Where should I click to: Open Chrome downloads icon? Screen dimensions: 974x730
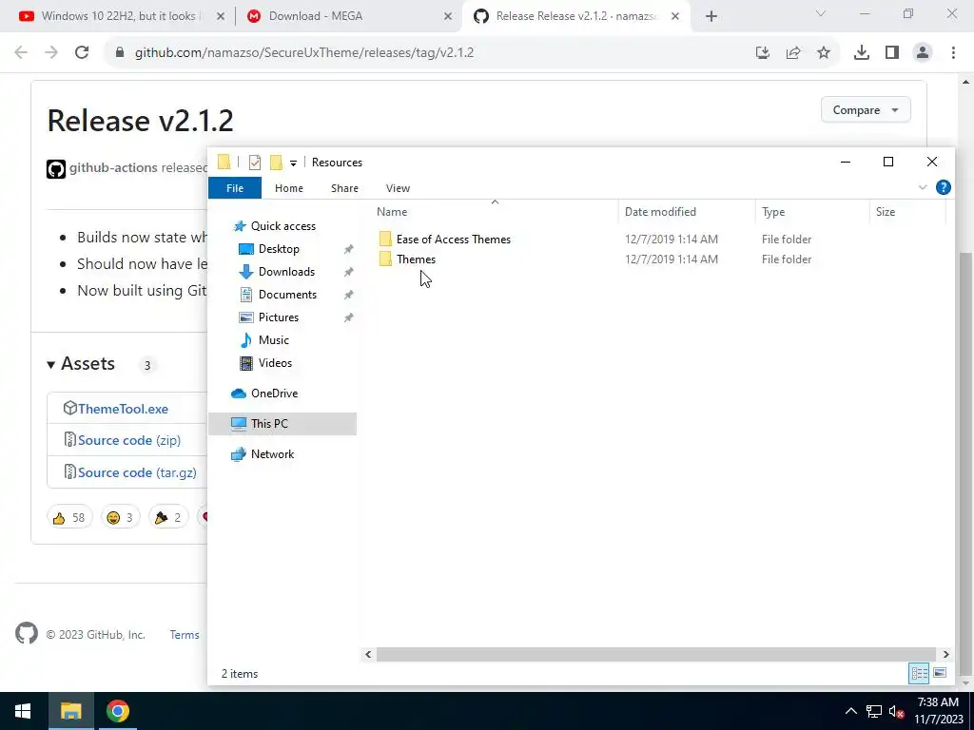point(862,53)
